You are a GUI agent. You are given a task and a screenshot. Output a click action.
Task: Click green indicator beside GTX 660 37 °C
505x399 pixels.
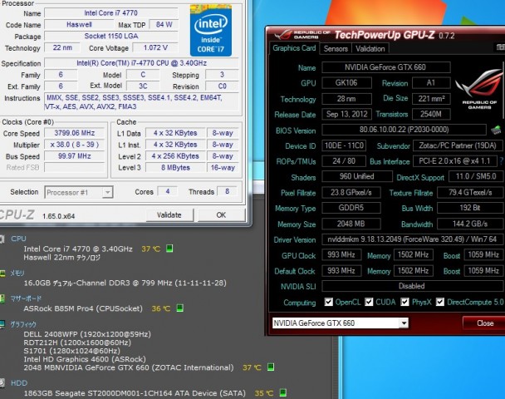pyautogui.click(x=271, y=367)
